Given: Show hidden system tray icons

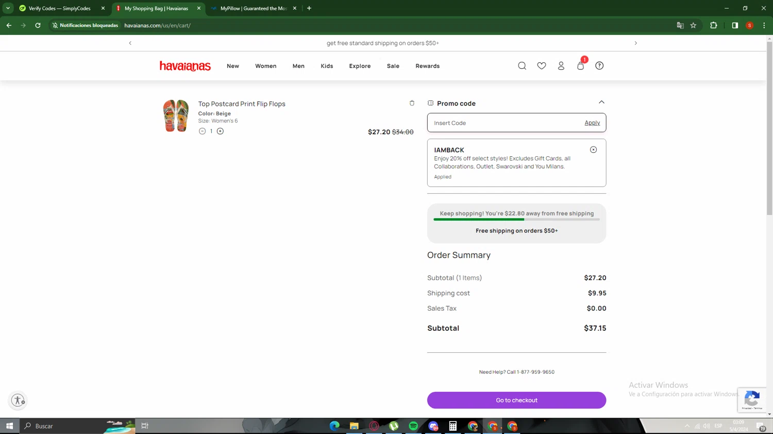Looking at the screenshot, I should click(687, 426).
